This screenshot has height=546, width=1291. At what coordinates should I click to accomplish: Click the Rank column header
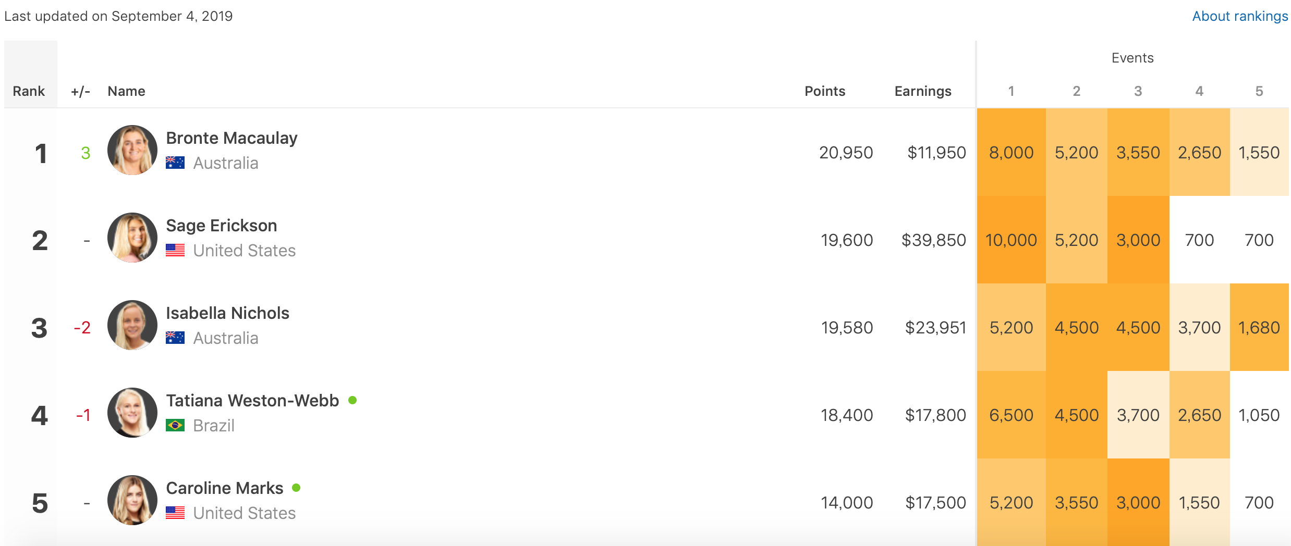pyautogui.click(x=29, y=91)
